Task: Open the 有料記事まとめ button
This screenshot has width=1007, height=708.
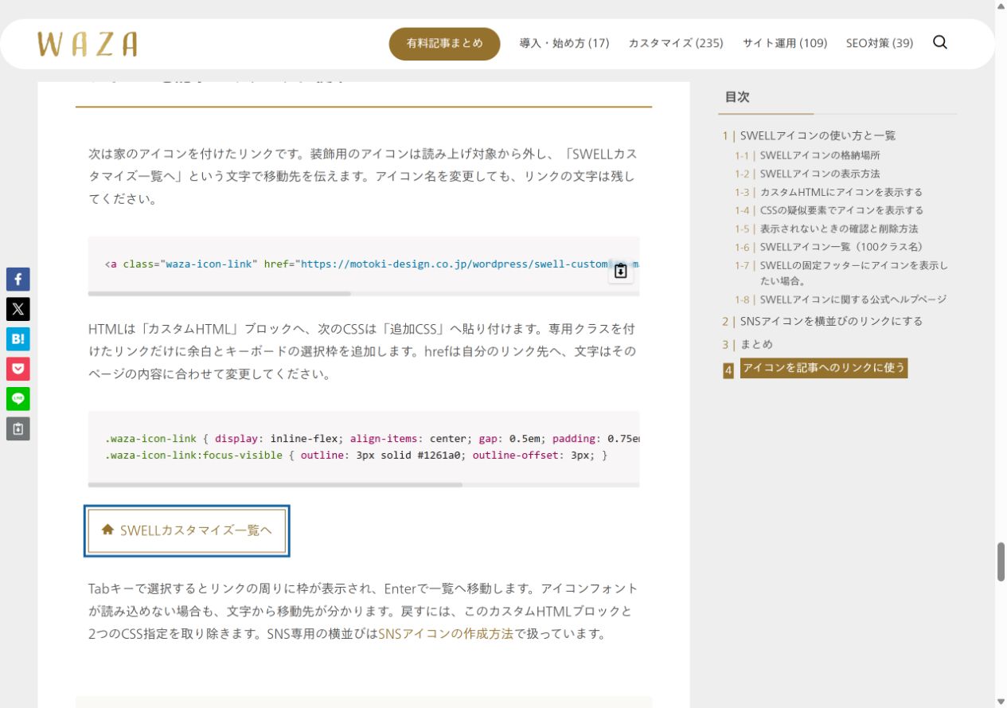Action: 444,44
